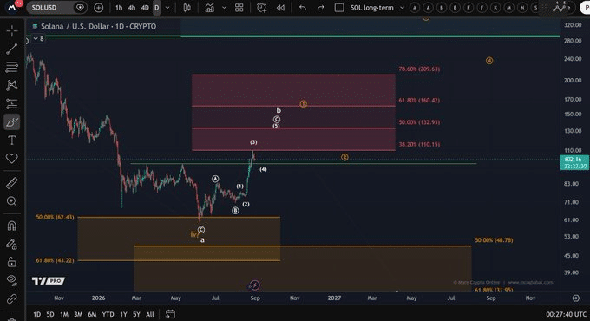Open the candlestick chart type menu
Screen dimensions: 590x321
187,8
